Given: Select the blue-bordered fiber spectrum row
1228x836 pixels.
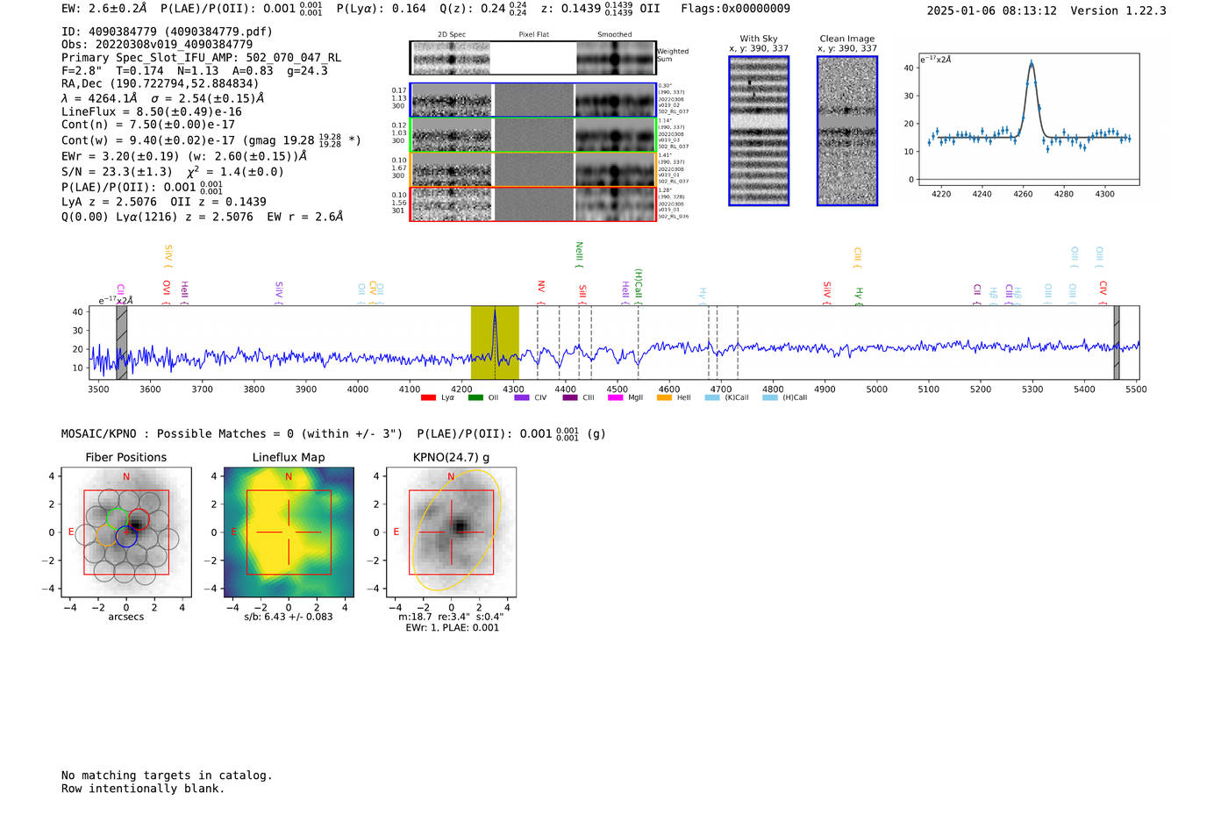Looking at the screenshot, I should tap(533, 100).
